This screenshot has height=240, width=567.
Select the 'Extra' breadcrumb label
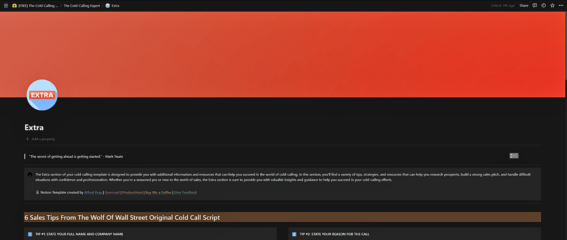pyautogui.click(x=116, y=6)
